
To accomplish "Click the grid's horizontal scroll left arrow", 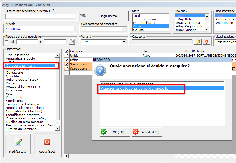I will click(66, 156).
